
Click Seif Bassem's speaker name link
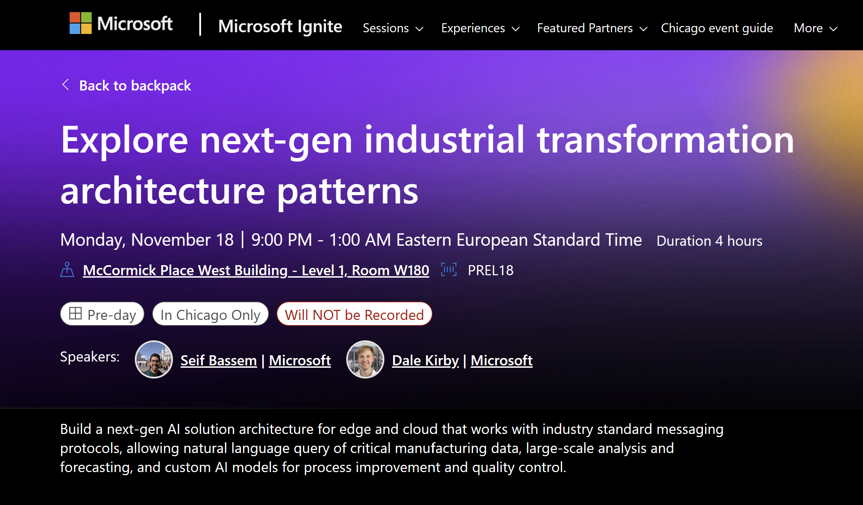coord(218,360)
